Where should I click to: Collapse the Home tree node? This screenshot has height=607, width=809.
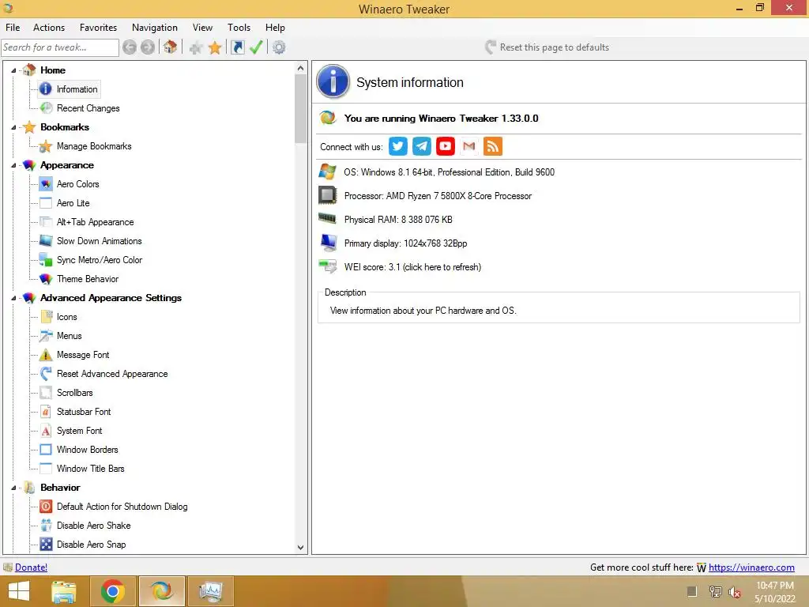tap(13, 70)
